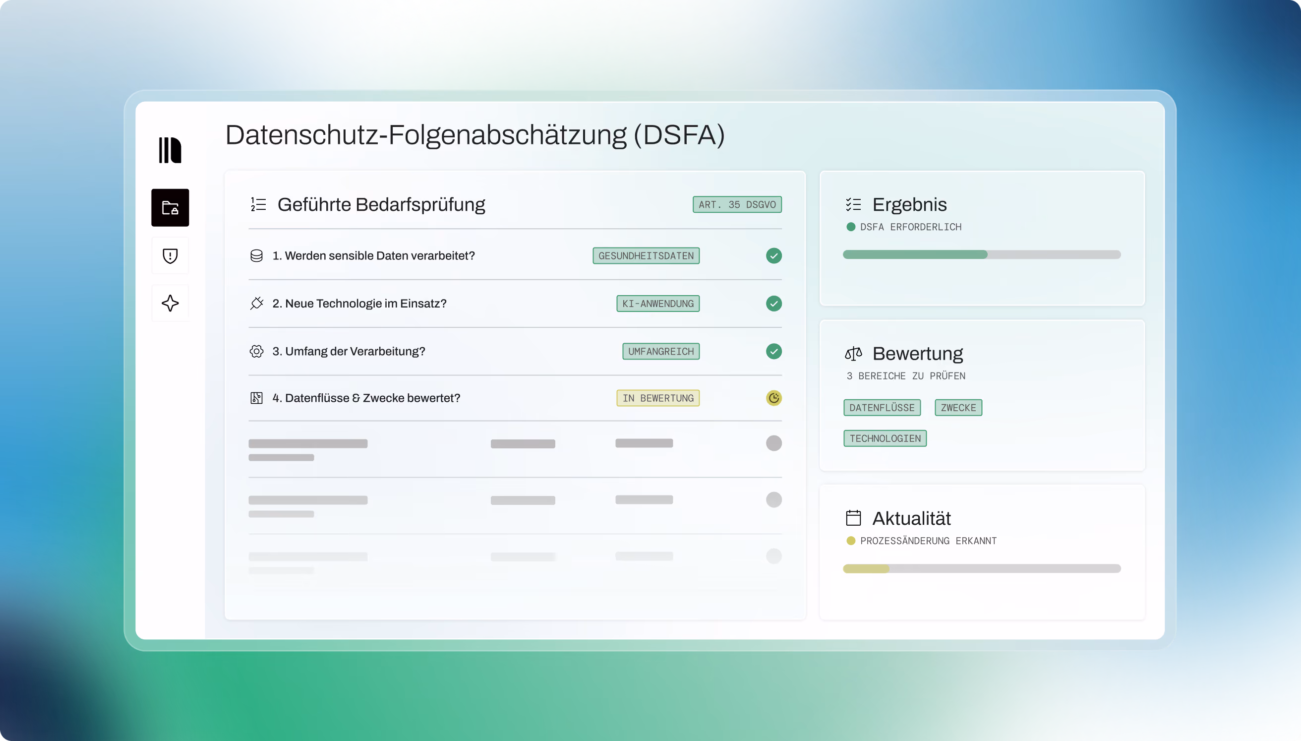Click the GESUNDHEITSDATEN tag
1301x741 pixels.
pyautogui.click(x=646, y=255)
